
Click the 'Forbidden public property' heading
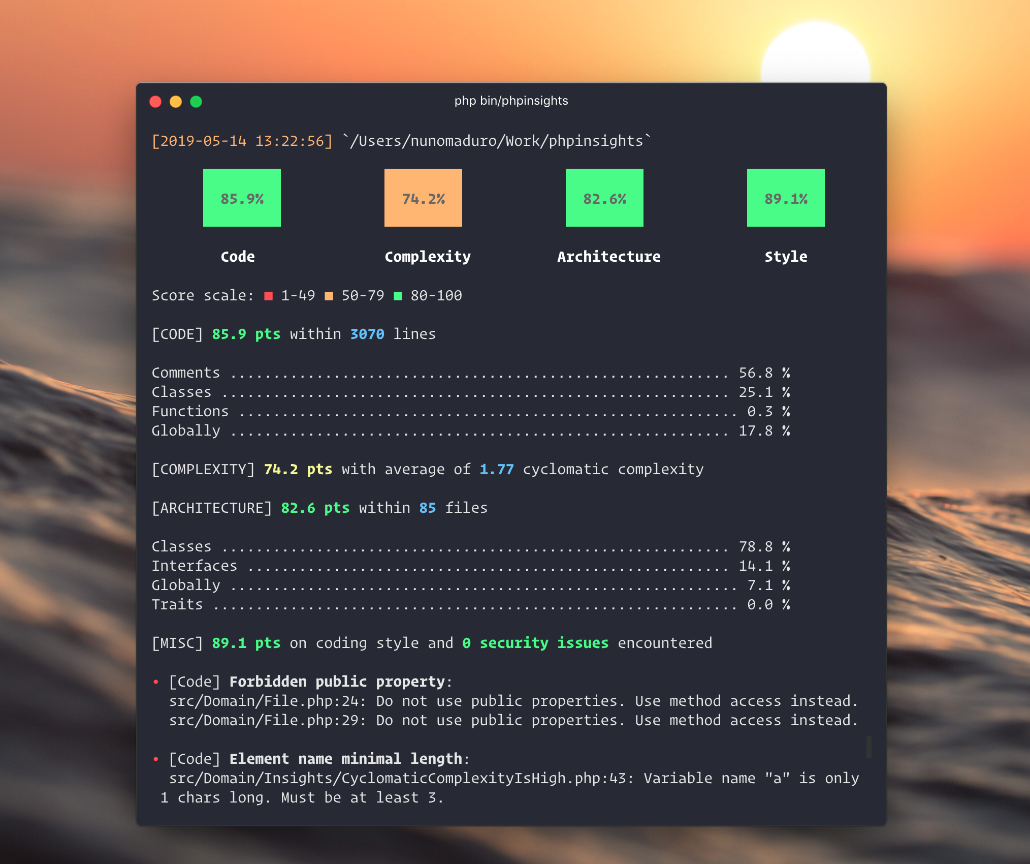[x=337, y=682]
